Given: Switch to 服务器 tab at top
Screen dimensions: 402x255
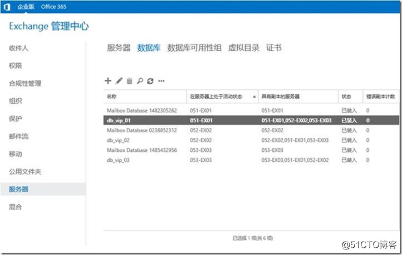Looking at the screenshot, I should coord(119,48).
